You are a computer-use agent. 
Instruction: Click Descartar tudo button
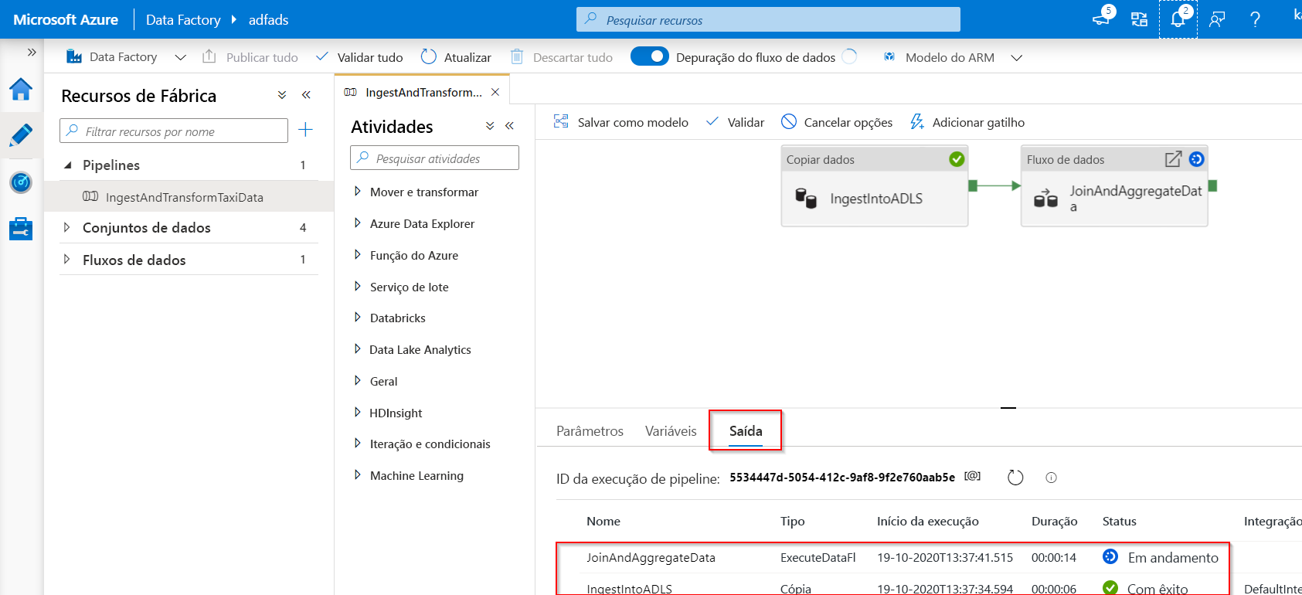click(x=562, y=57)
